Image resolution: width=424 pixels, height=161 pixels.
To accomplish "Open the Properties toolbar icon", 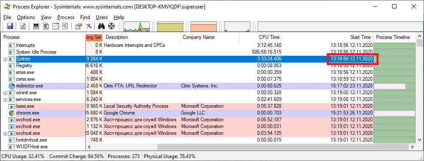I will [x=79, y=26].
